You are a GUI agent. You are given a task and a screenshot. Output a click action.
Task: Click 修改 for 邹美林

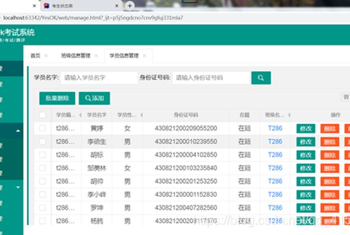(306, 168)
